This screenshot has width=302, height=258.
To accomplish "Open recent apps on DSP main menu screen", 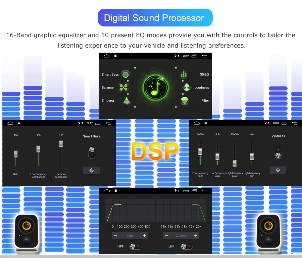I will (194, 56).
